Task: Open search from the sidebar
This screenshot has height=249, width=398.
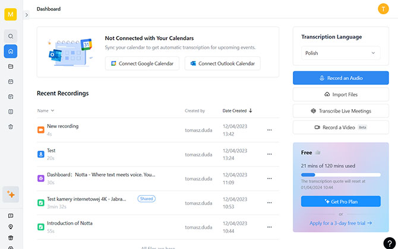Action: (11, 36)
